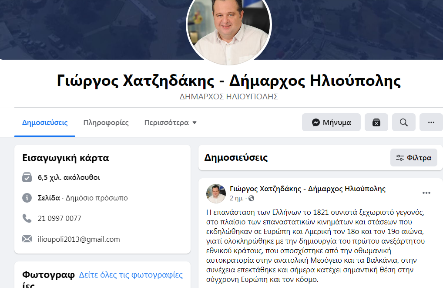Open the Φίλτρα filters button

click(413, 157)
